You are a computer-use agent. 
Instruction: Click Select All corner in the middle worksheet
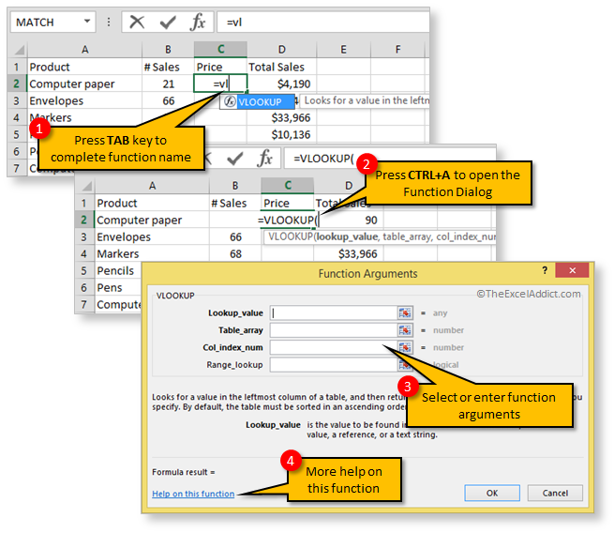pos(85,186)
